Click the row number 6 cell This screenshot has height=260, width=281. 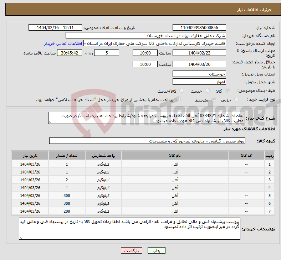tap(269, 203)
